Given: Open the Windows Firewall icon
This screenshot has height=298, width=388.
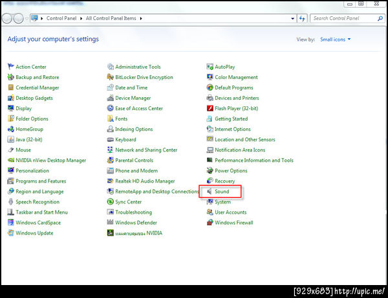Looking at the screenshot, I should 210,222.
